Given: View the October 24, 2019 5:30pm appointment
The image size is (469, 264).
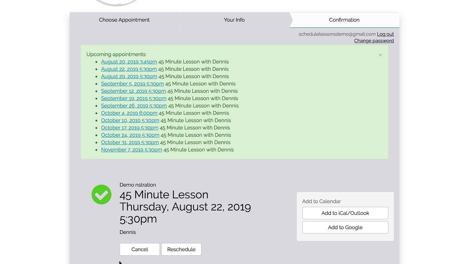Looking at the screenshot, I should 130,135.
